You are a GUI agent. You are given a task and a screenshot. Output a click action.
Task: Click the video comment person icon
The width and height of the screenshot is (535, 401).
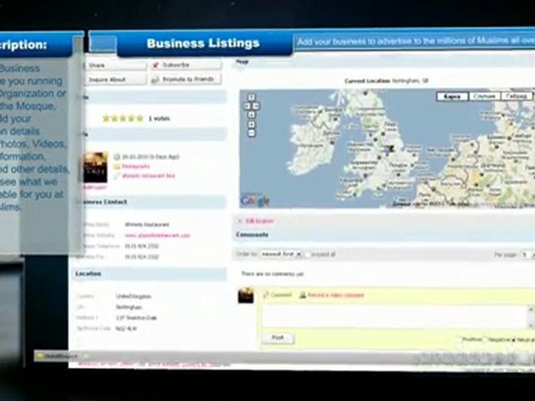pos(302,295)
